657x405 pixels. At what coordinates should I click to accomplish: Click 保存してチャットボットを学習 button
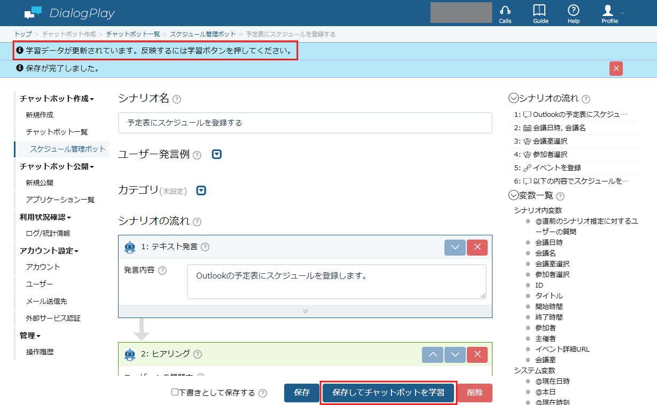pos(388,393)
